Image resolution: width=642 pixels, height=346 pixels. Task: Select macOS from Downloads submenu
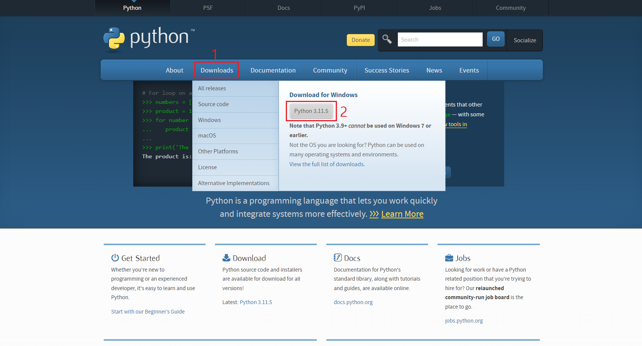click(235, 136)
